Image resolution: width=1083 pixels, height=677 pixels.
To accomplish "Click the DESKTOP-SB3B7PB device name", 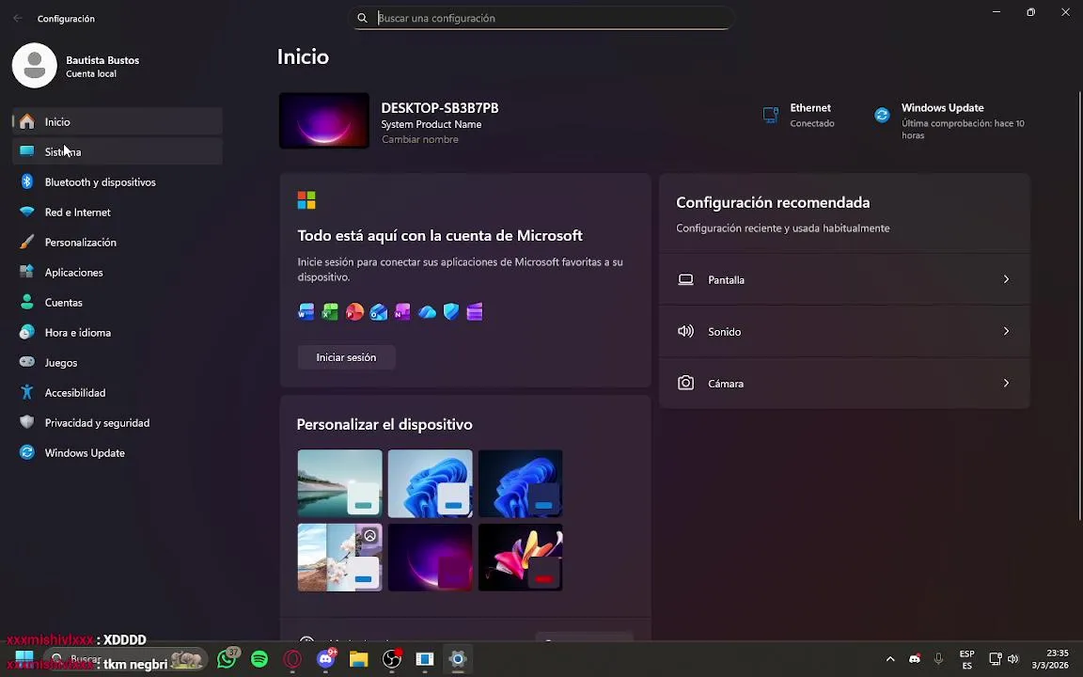I will 440,108.
